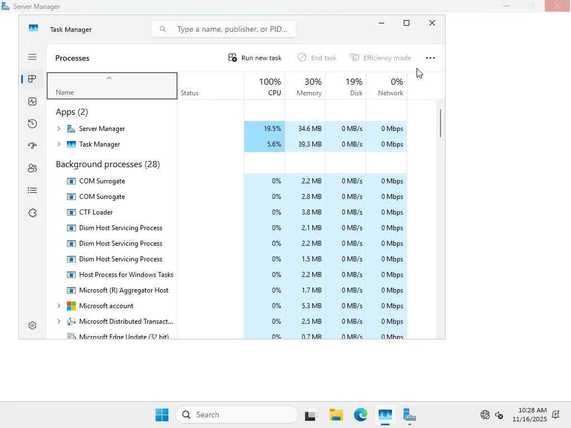Click the Processes page title
The height and width of the screenshot is (428, 571).
72,58
